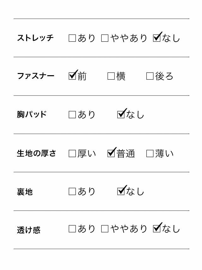202x270 pixels.
Task: Uncheck ファスナー 前 checkbox
Action: (x=72, y=76)
